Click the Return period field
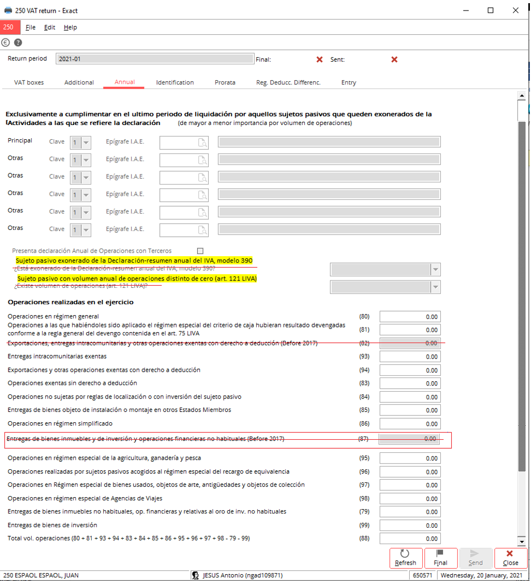The image size is (532, 581). pos(155,59)
